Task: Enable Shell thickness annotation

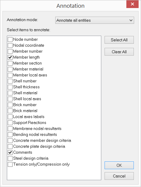Action: tap(10, 87)
